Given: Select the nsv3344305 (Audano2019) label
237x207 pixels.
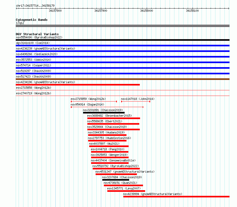Looking at the screenshot, I should coord(106,132).
